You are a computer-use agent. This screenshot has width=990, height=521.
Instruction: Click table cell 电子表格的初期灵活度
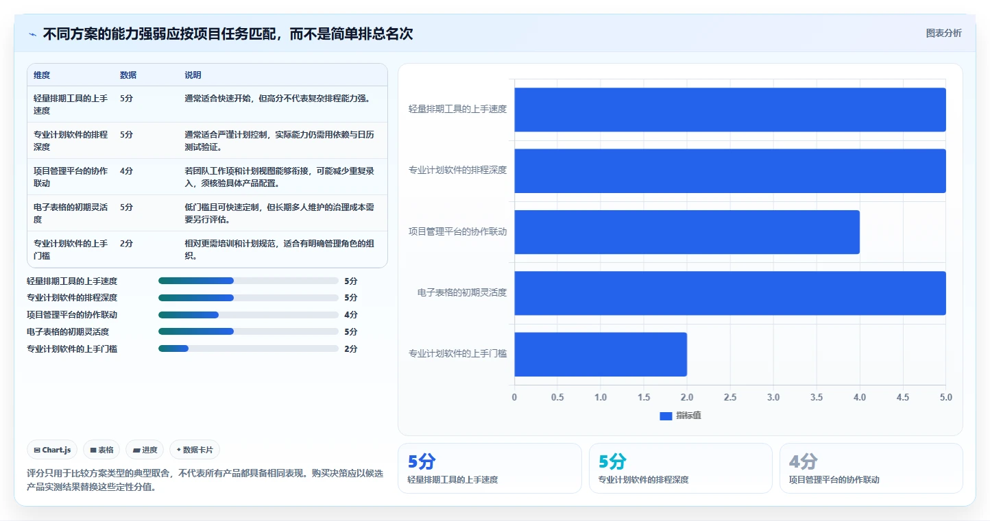click(71, 213)
